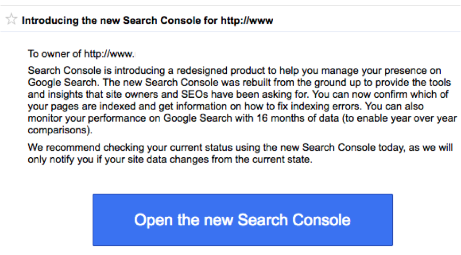This screenshot has width=461, height=255.
Task: Click the email subject line title
Action: click(147, 21)
